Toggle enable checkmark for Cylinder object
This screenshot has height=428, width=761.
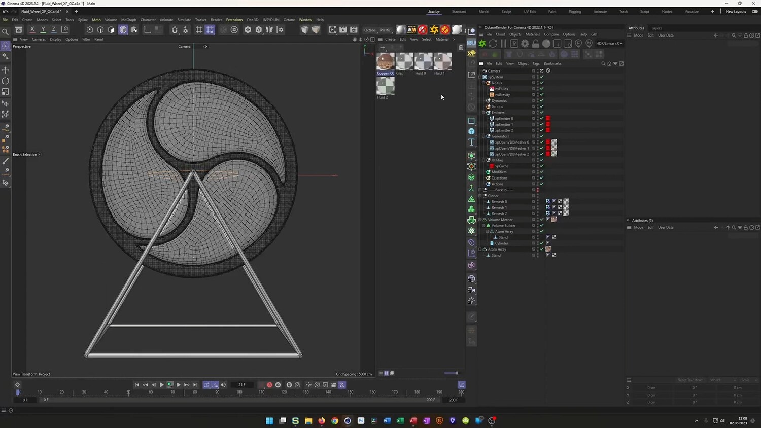(542, 243)
